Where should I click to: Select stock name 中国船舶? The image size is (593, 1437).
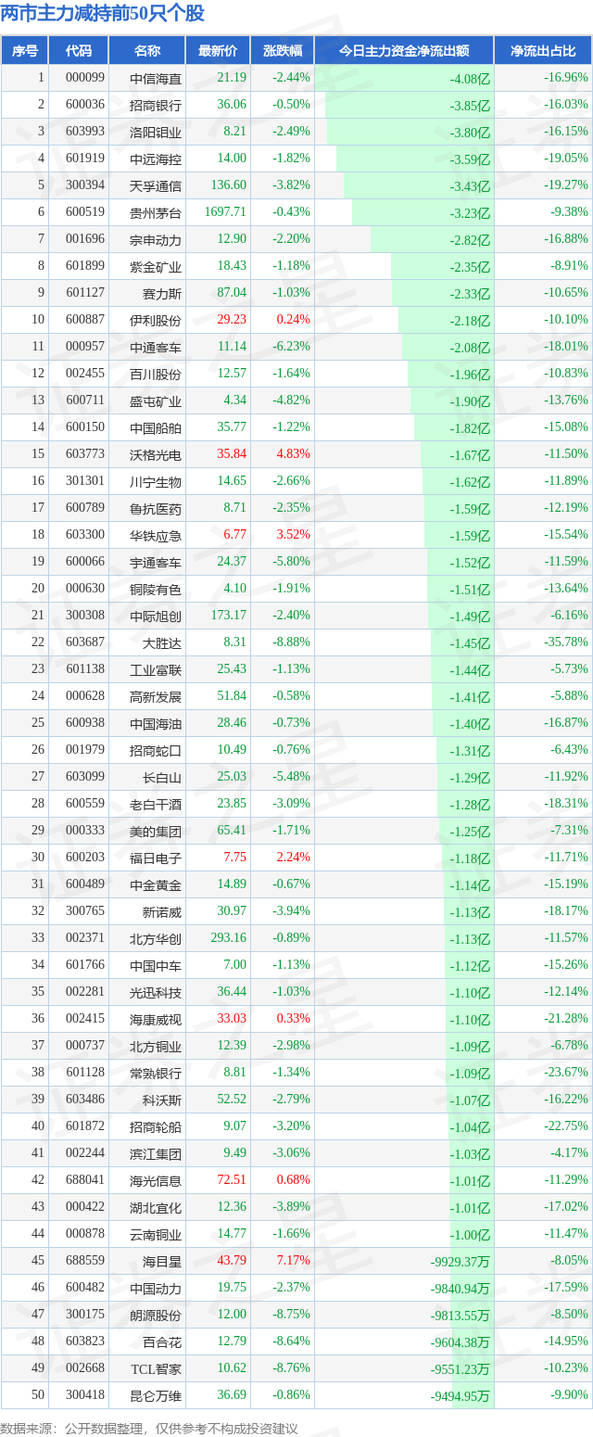[156, 427]
